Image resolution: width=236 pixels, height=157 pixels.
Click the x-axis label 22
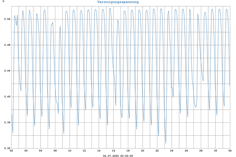157,151
